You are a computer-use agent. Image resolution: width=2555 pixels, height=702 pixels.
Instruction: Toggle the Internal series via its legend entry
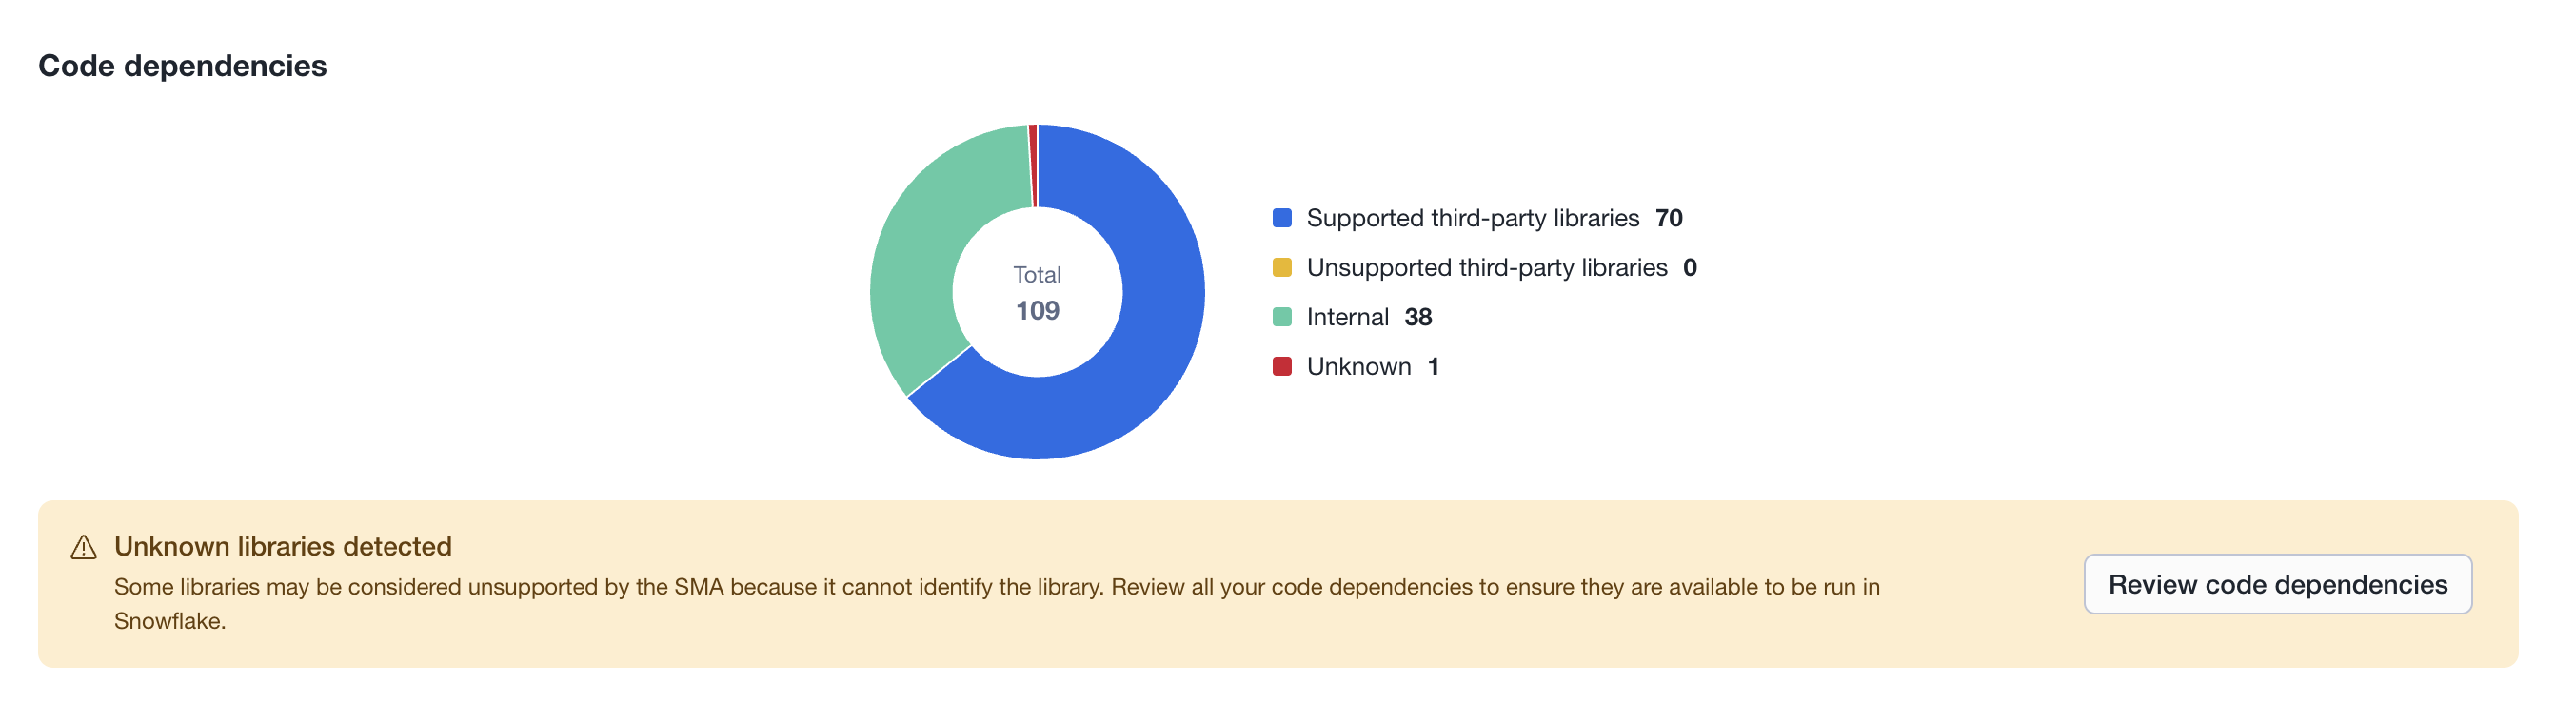click(1369, 317)
